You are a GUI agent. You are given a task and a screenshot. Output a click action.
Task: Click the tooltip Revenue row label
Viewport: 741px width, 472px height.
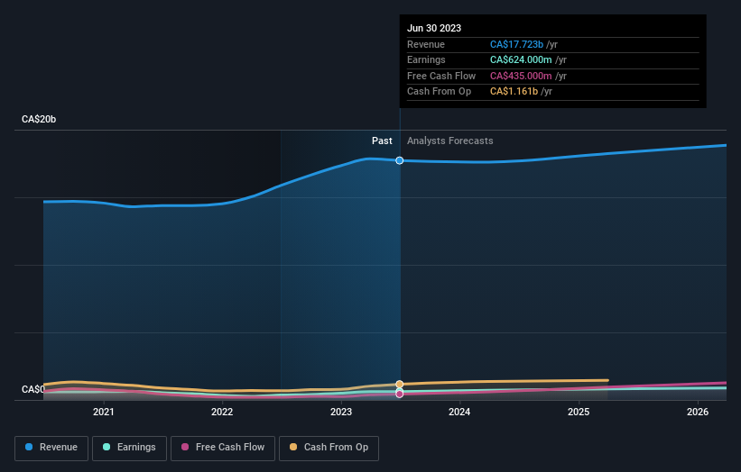tap(426, 44)
